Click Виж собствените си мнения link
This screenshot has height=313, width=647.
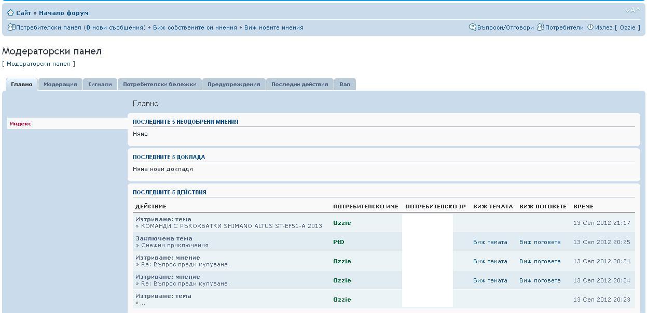click(195, 27)
